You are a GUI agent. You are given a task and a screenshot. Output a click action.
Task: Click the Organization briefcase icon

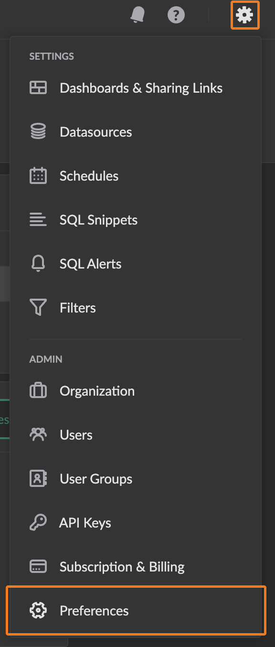click(38, 391)
